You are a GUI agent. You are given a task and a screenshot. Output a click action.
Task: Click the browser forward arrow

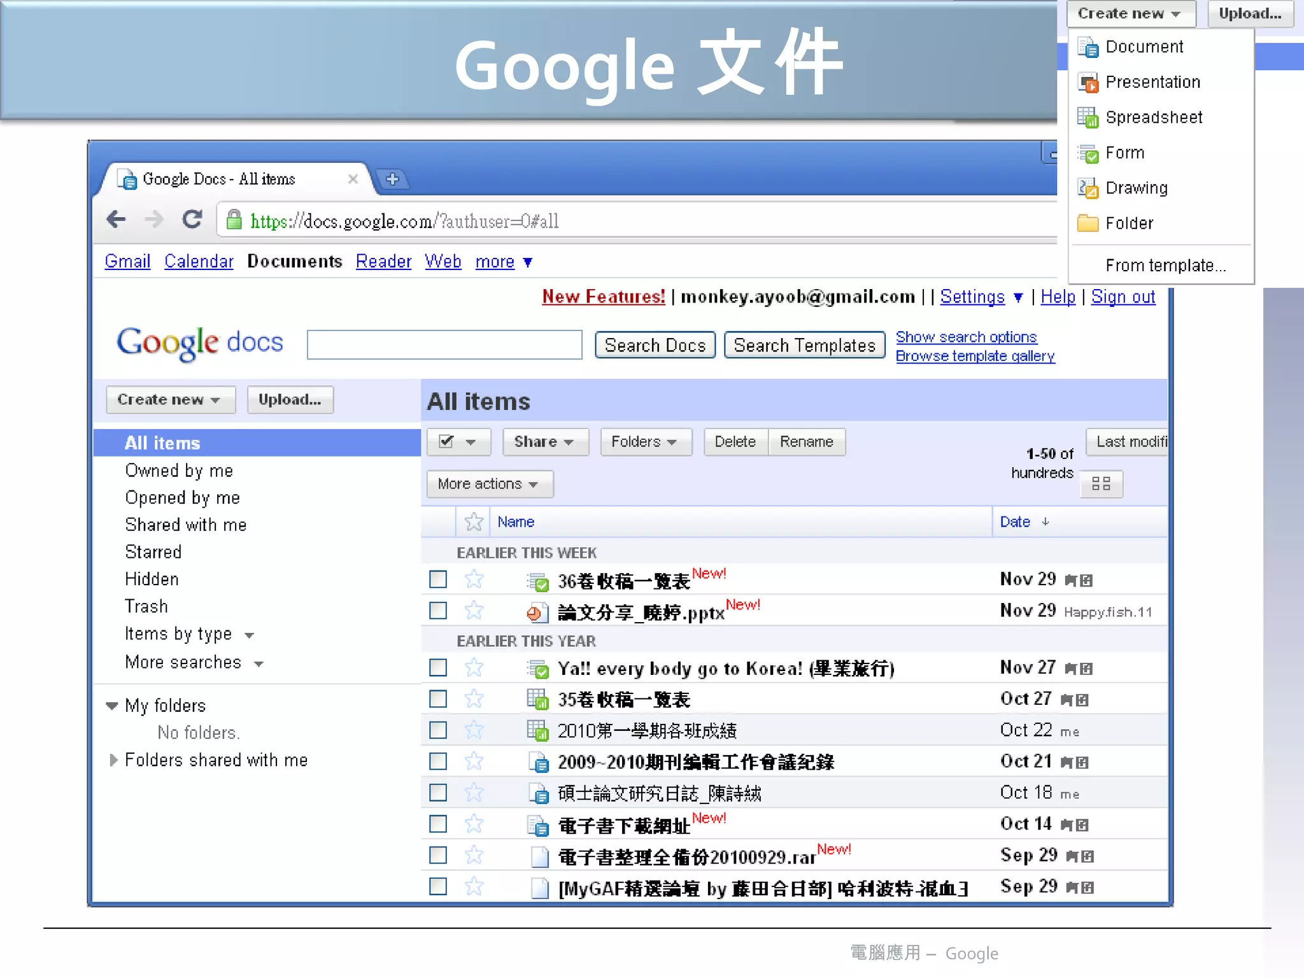tap(153, 220)
